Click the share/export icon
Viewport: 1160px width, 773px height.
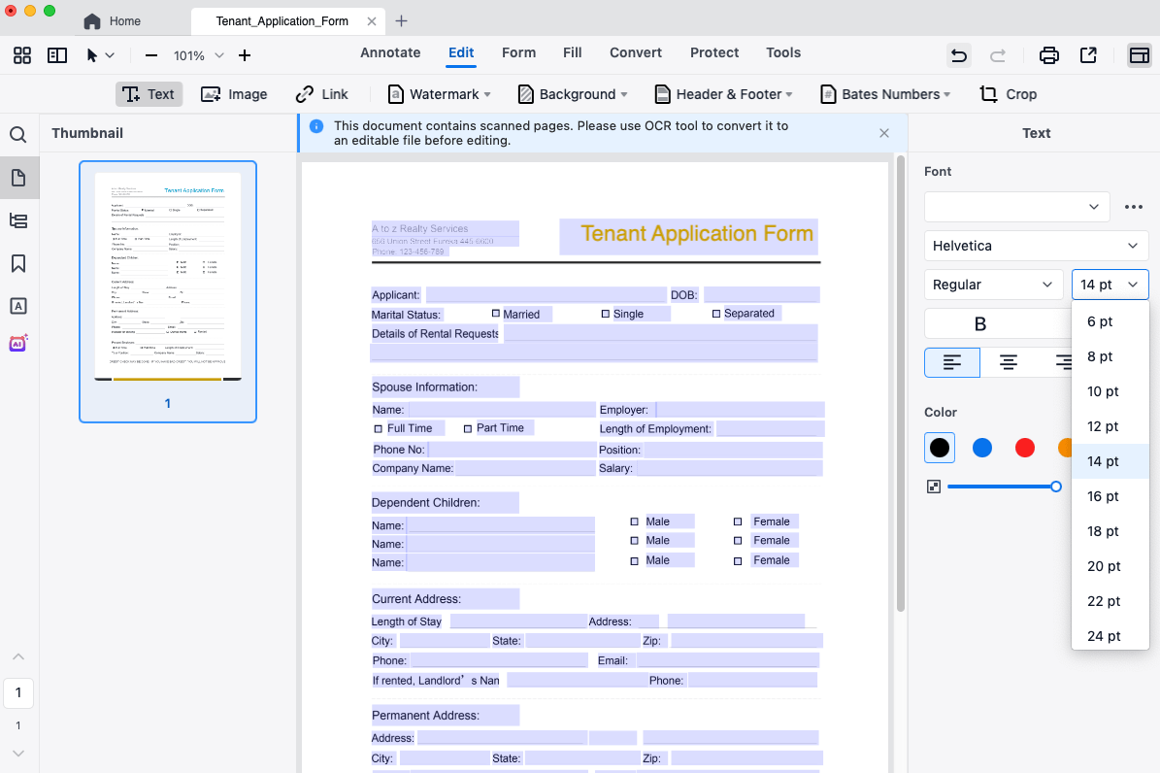pos(1088,55)
